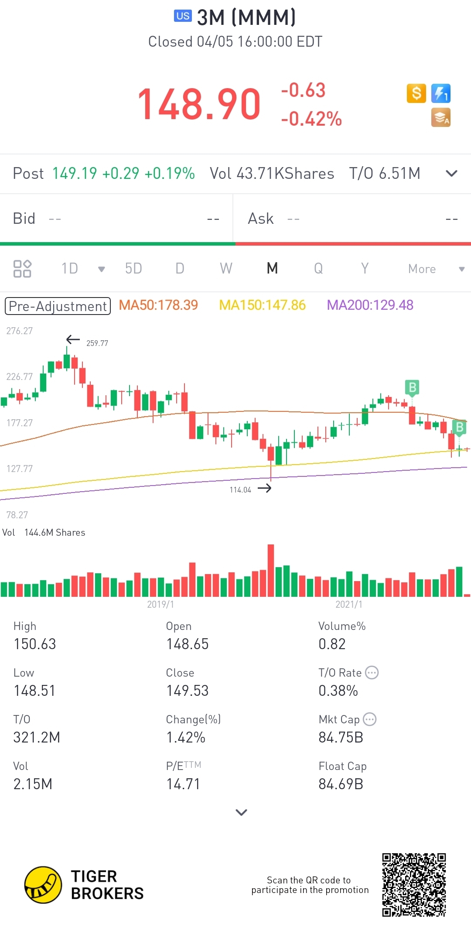The image size is (471, 941).
Task: Open the chart layout grid icon
Action: [x=22, y=269]
